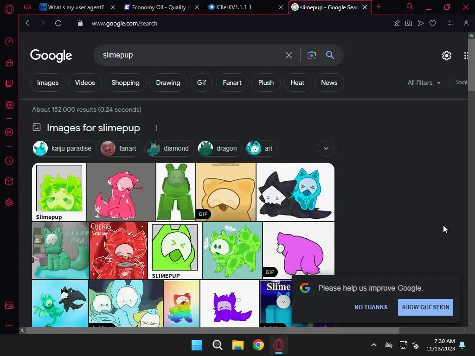The height and width of the screenshot is (356, 475).
Task: Open Twitch panel in sidebar
Action: [9, 83]
